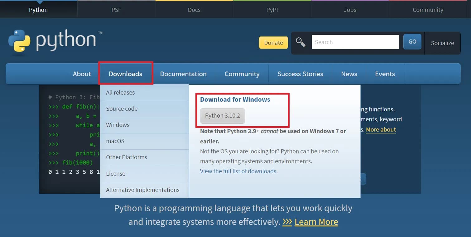Select "All releases" from the Downloads dropdown
This screenshot has width=471, height=237.
120,92
